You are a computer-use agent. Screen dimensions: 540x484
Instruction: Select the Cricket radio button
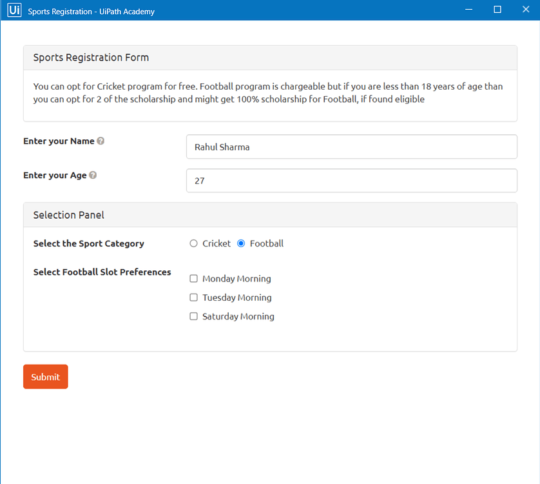(193, 243)
